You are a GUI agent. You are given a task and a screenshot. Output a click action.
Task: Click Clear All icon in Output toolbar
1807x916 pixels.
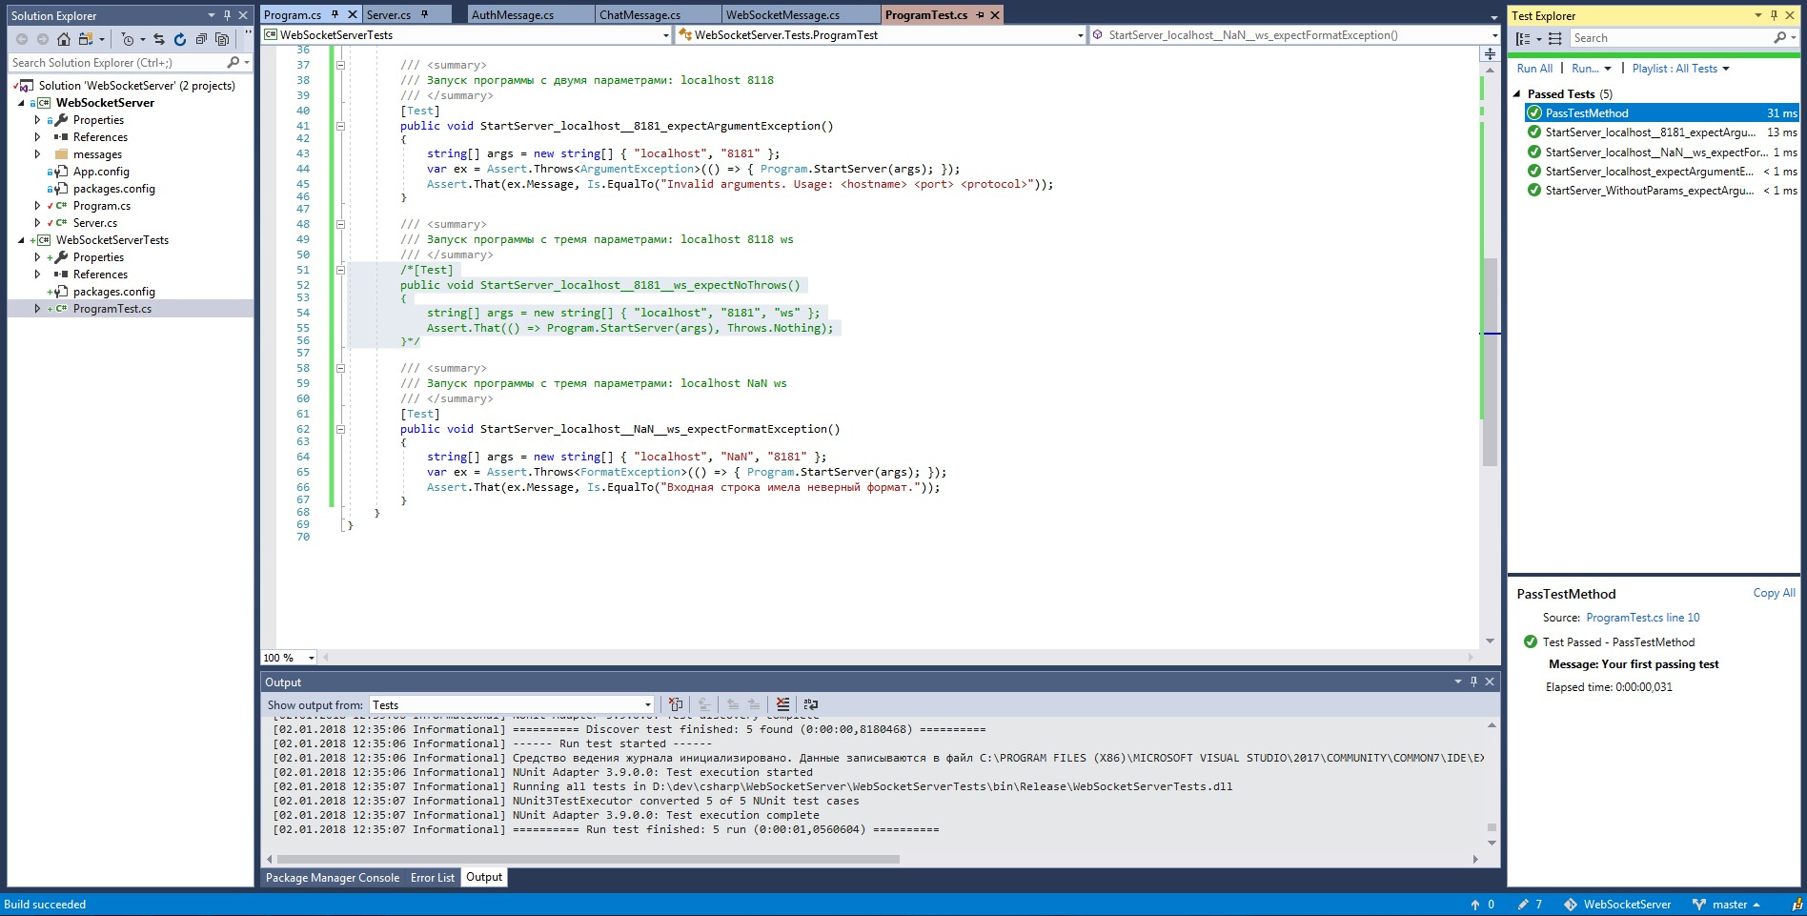[782, 704]
